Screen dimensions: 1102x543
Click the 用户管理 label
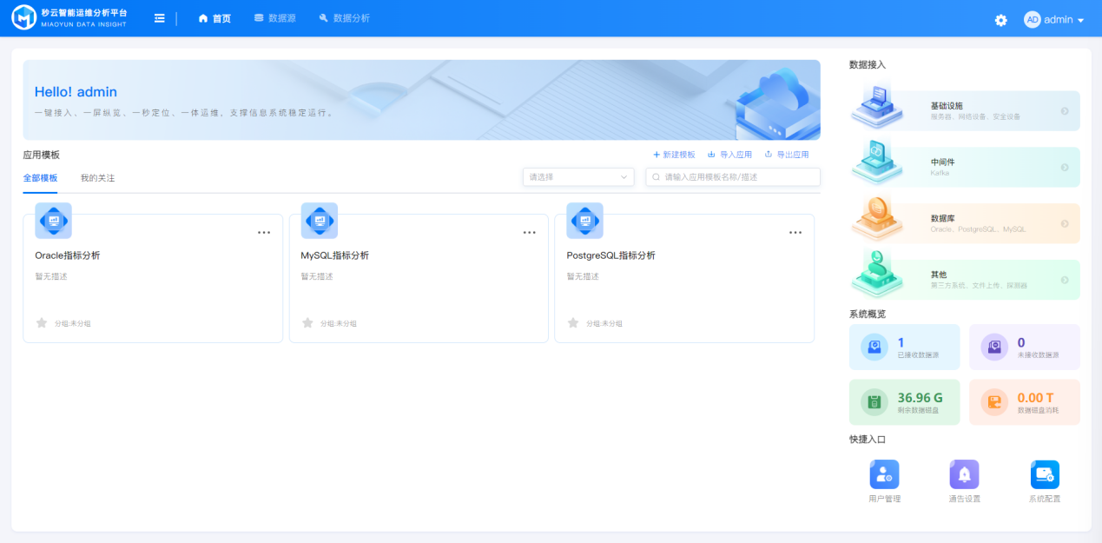tap(884, 499)
